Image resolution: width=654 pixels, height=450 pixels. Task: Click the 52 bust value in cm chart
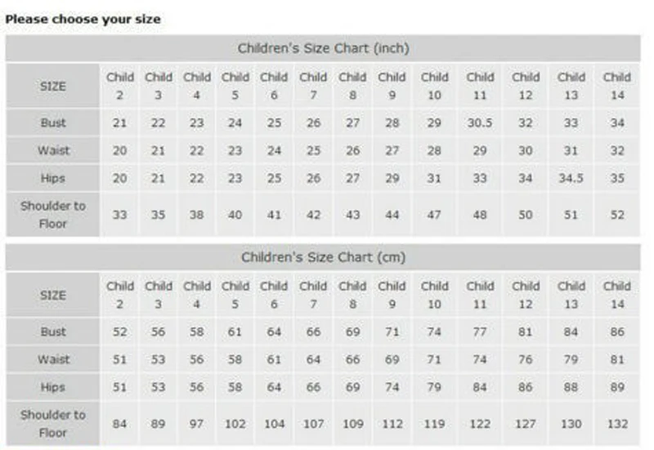pos(119,332)
